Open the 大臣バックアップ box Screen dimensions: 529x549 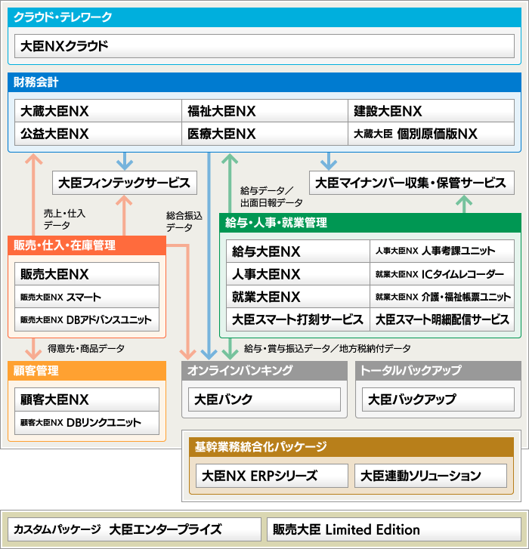[x=438, y=399]
